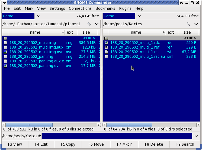The image size is (202, 150).
Task: Click the left path /home/_Darbam/kartes/Landsat/piemeri
Action: tap(41, 24)
